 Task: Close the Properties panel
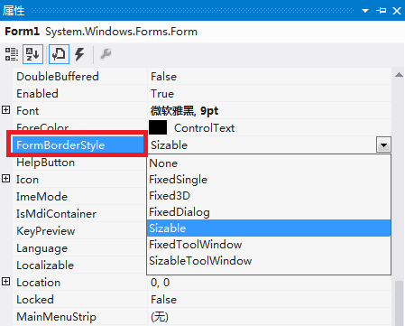point(397,11)
